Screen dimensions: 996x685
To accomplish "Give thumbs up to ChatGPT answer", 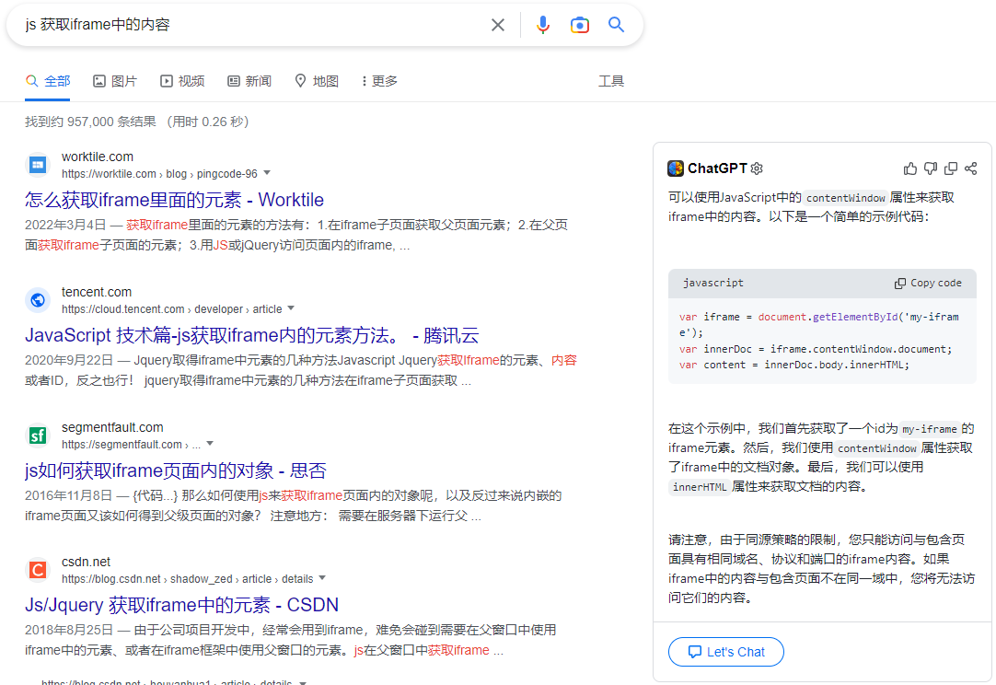I will click(910, 168).
